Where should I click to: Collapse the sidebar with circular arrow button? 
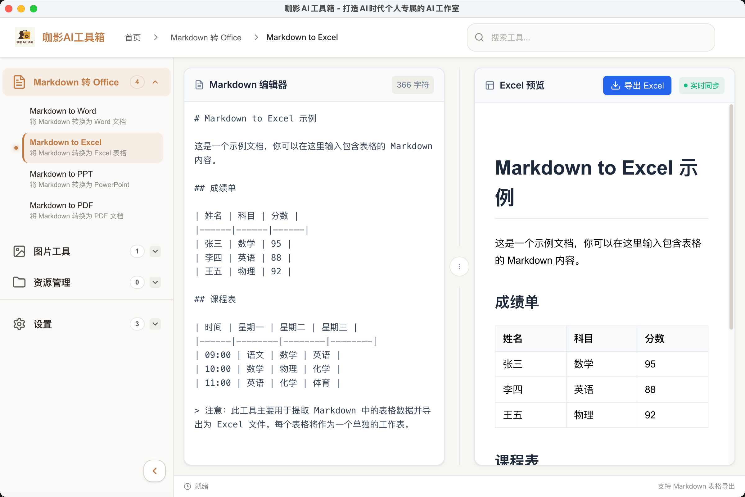154,471
